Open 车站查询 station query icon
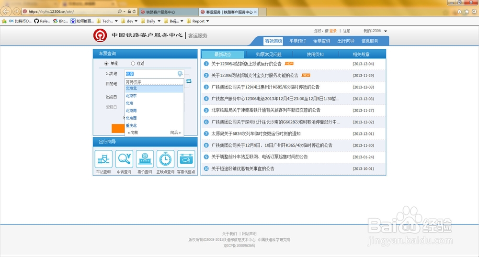 tap(103, 159)
